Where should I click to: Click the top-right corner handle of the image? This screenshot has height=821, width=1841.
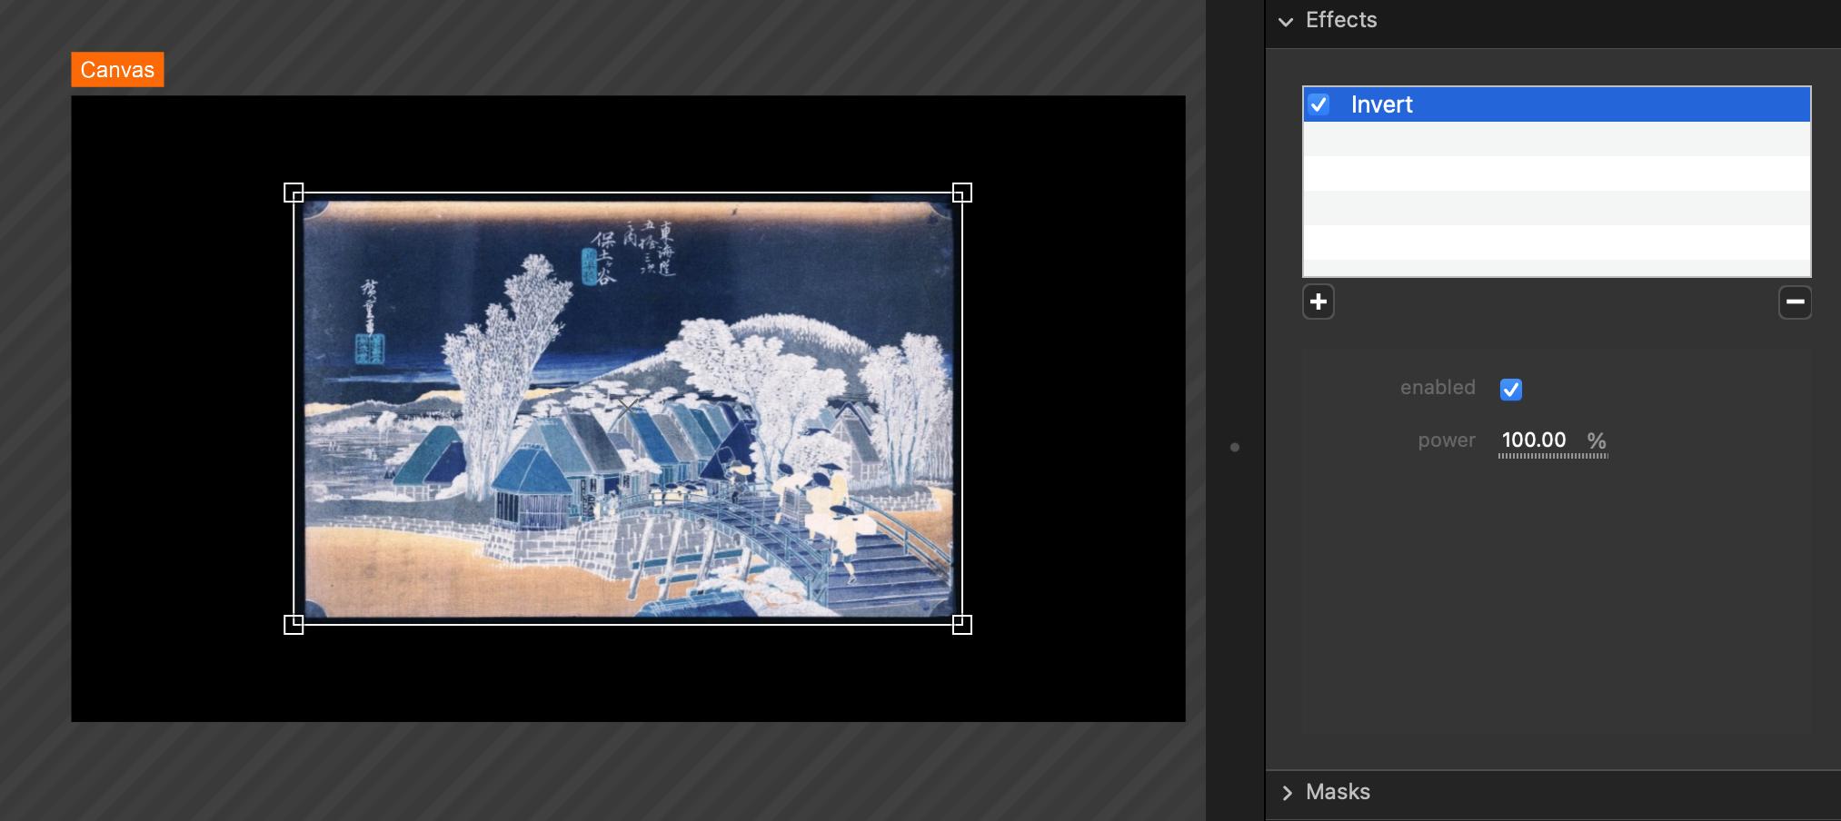(961, 193)
